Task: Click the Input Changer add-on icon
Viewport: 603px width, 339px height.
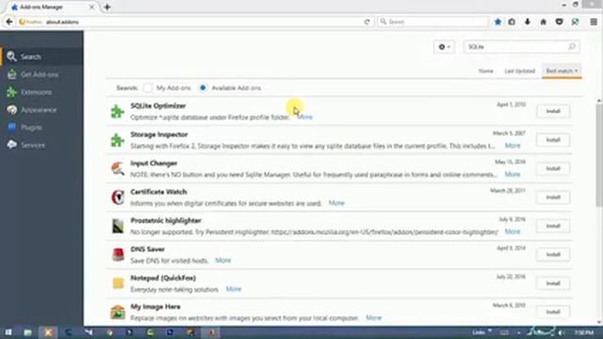Action: click(117, 169)
